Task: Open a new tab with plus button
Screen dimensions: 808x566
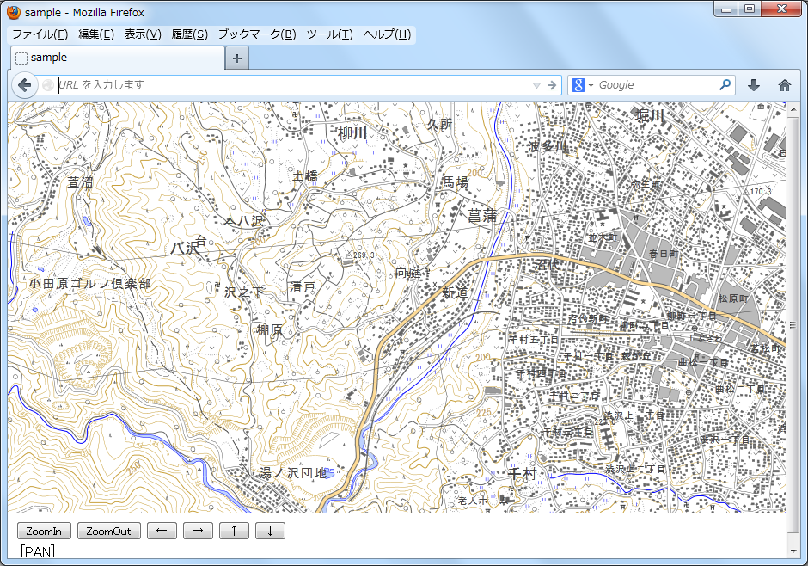Action: [237, 58]
